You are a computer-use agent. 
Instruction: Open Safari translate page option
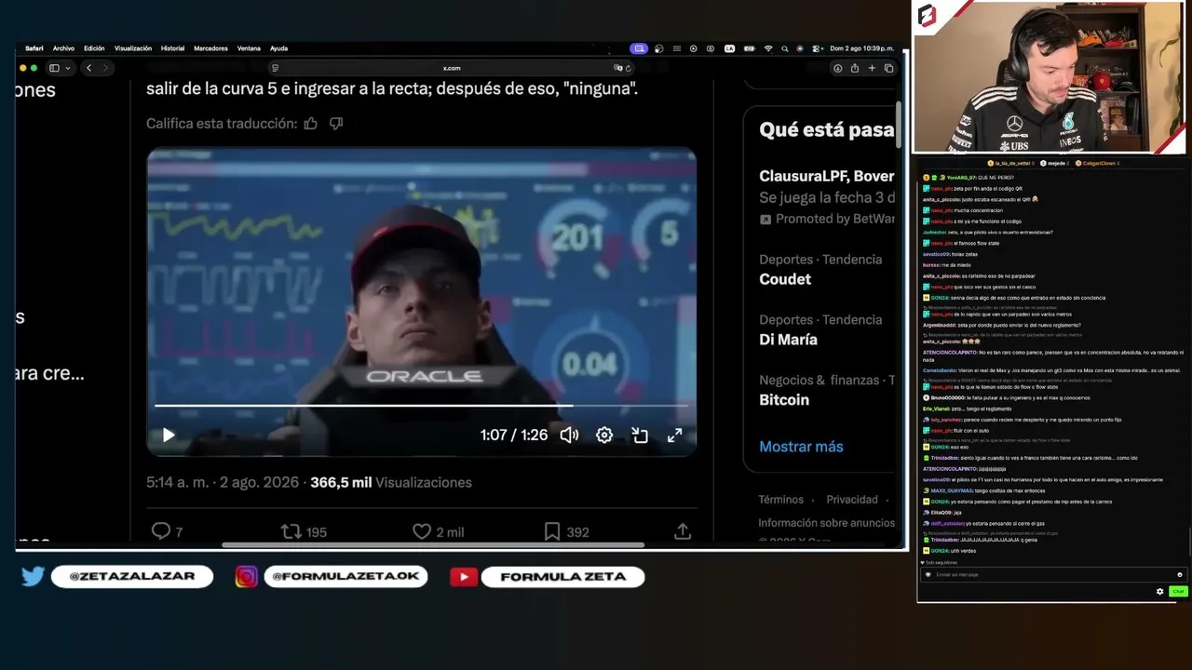click(x=617, y=68)
